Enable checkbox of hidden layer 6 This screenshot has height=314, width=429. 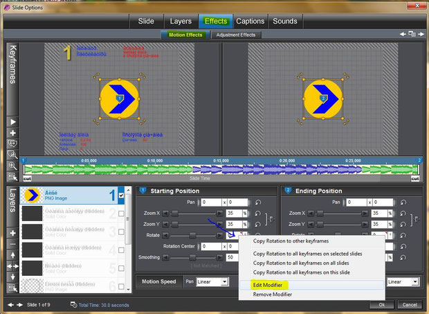pos(121,286)
